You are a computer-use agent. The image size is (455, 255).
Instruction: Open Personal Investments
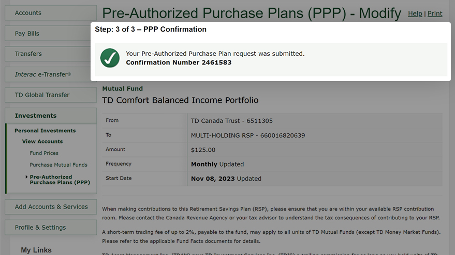click(45, 131)
